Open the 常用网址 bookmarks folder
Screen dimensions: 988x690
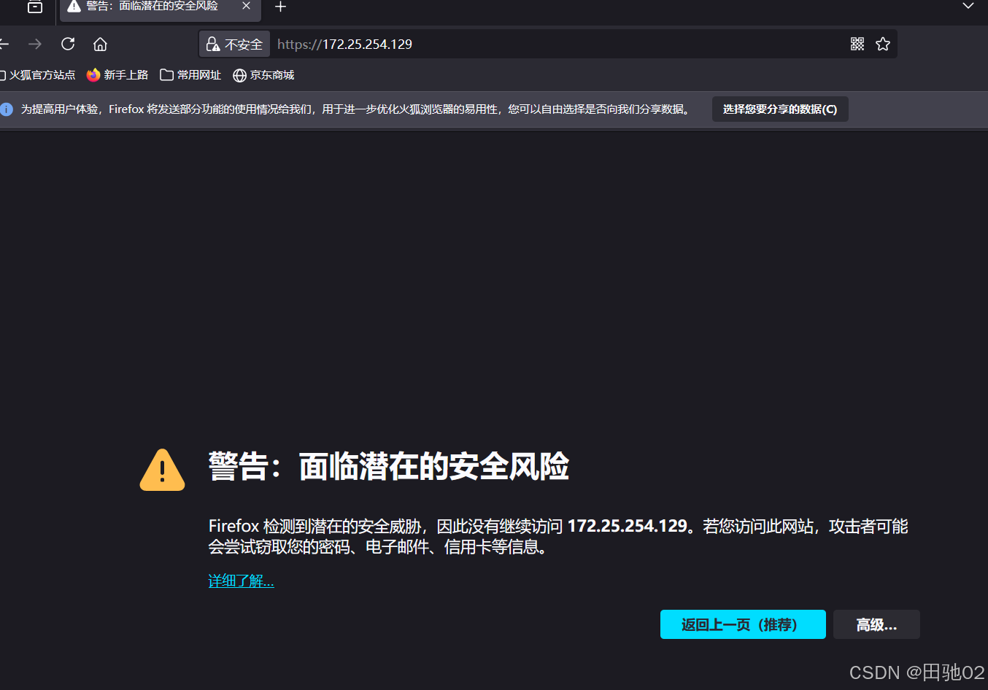(x=190, y=75)
